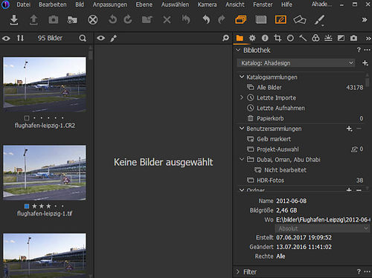Select flughafen-leipzig-1.tif thumbnail image
The width and height of the screenshot is (372, 278).
(x=45, y=172)
